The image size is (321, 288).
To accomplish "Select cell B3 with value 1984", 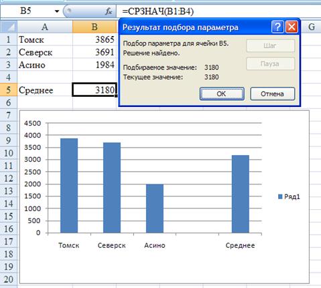I will pyautogui.click(x=94, y=65).
